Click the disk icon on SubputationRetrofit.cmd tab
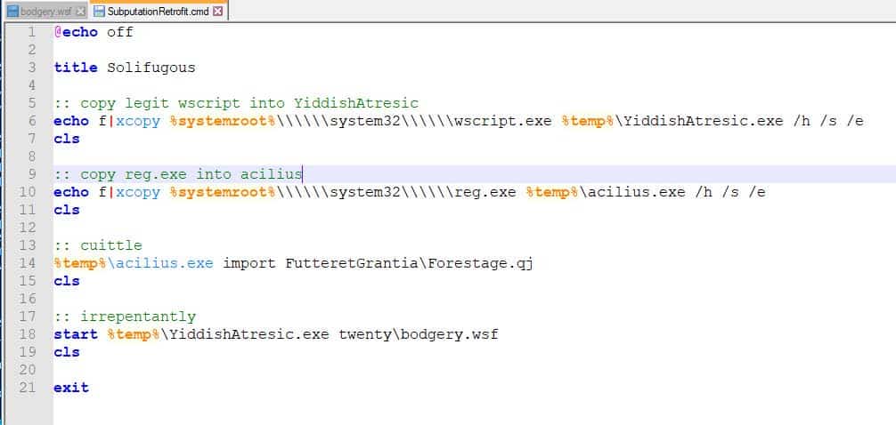896x425 pixels. click(100, 12)
